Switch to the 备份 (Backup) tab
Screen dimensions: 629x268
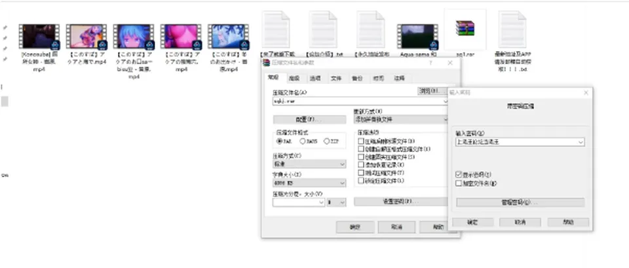point(357,78)
